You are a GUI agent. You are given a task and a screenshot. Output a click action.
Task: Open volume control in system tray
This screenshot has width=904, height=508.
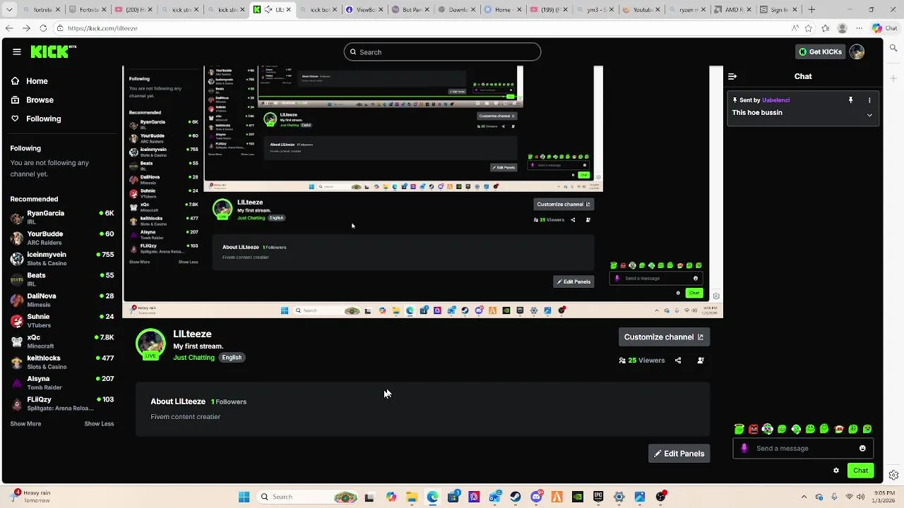(861, 497)
